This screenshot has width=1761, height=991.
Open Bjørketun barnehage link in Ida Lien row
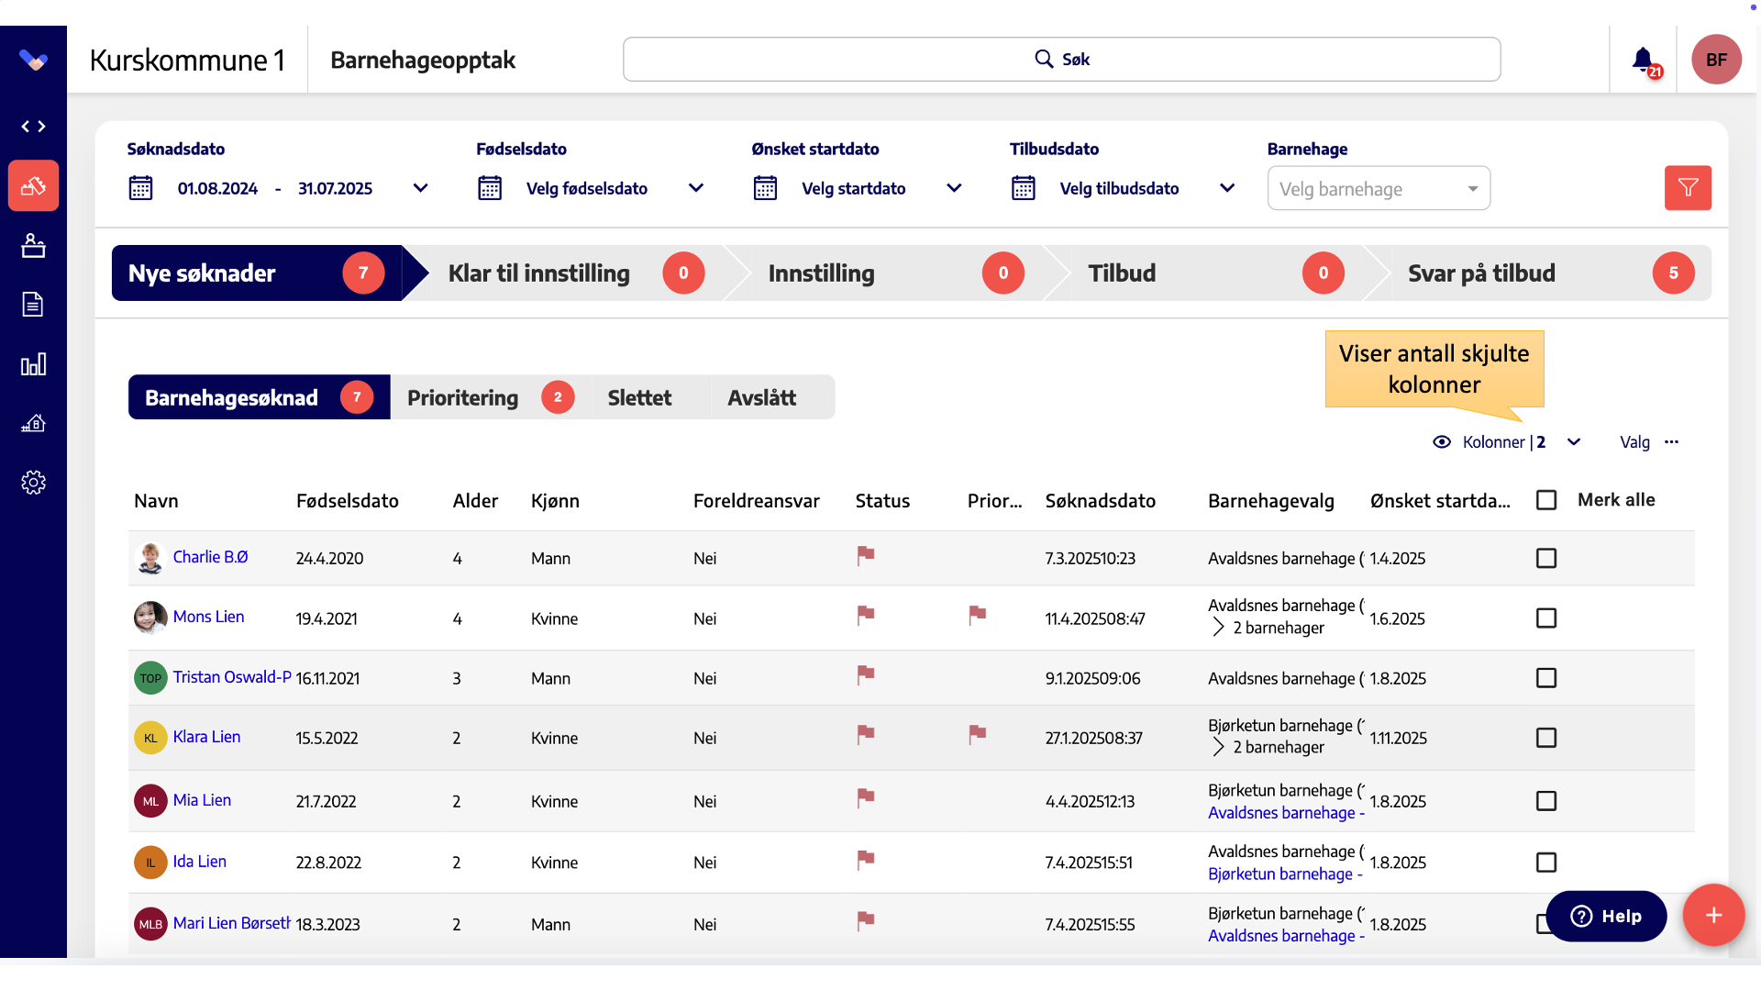coord(1285,874)
